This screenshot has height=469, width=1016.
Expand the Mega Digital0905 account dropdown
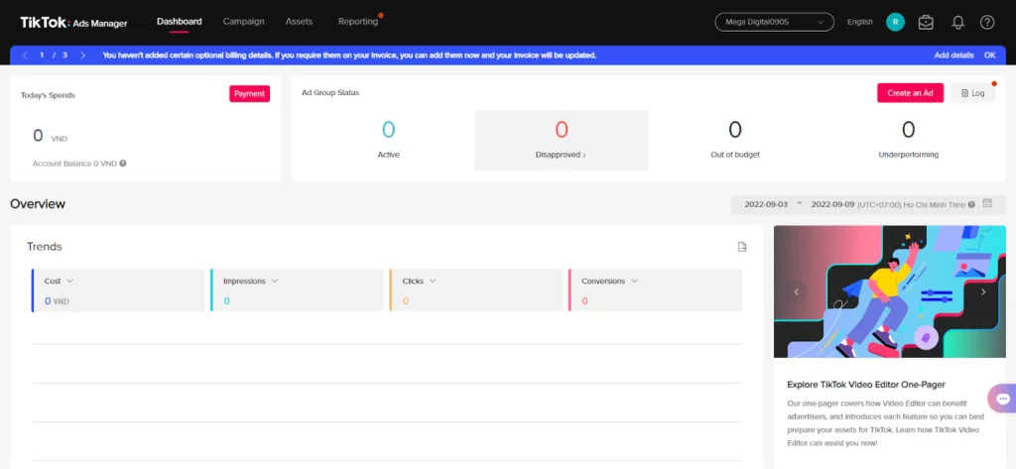pyautogui.click(x=774, y=22)
